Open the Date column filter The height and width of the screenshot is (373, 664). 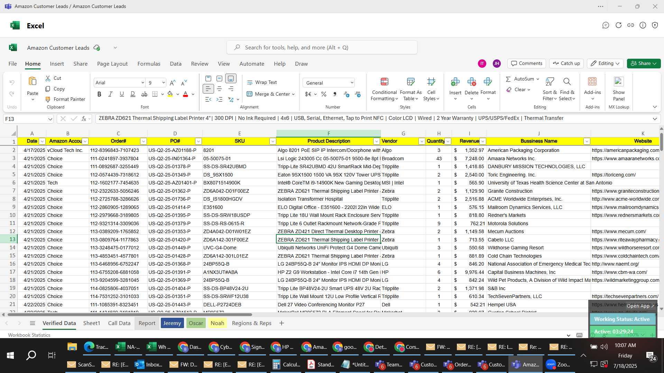click(x=42, y=141)
